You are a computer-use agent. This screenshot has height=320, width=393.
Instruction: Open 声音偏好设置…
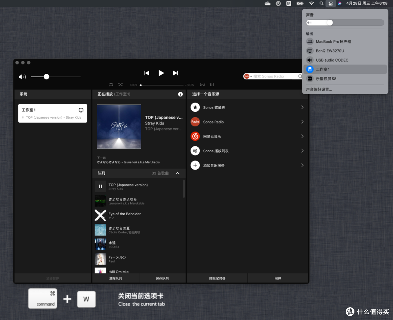(319, 89)
